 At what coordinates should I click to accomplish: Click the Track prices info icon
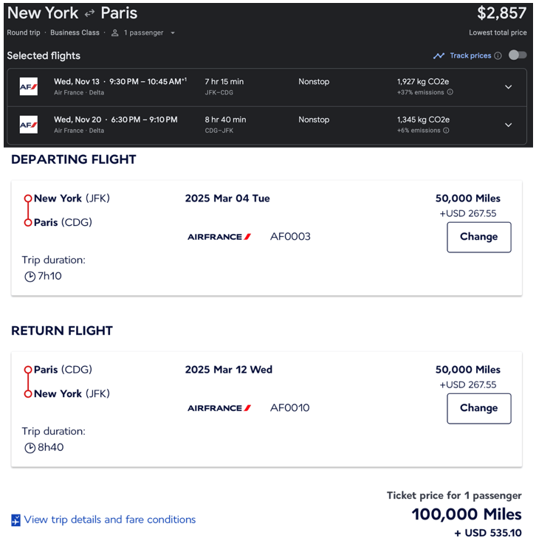[x=498, y=55]
